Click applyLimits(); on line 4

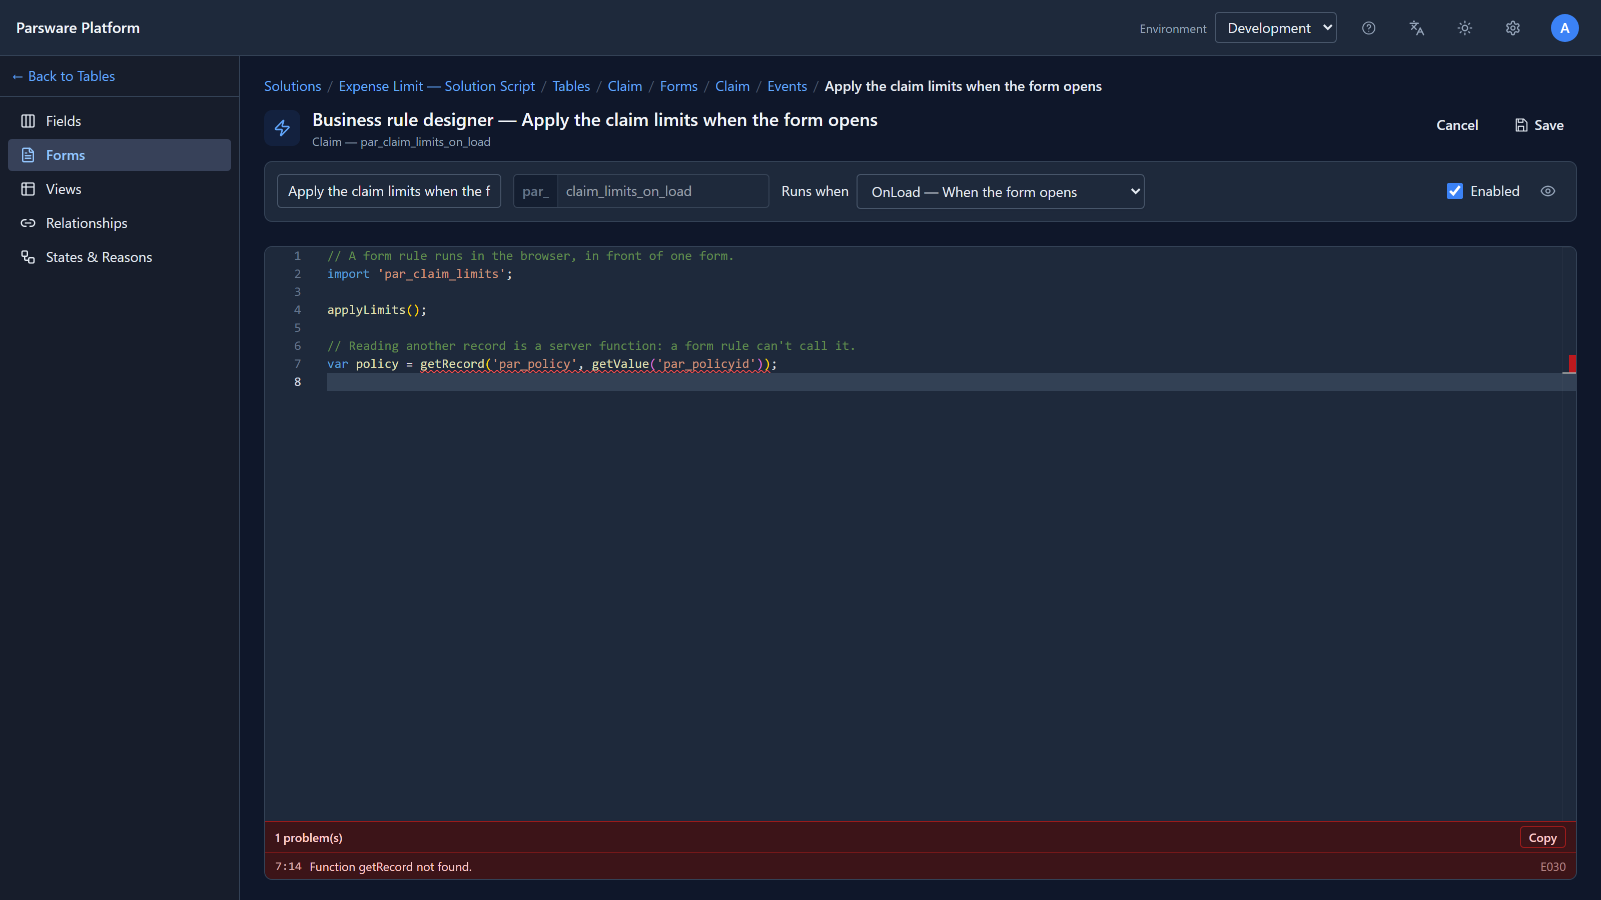pyautogui.click(x=377, y=310)
